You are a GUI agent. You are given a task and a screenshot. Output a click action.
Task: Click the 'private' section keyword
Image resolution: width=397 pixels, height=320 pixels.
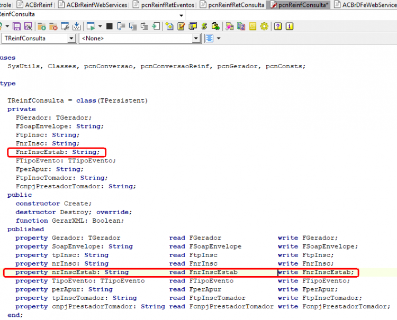pos(22,109)
